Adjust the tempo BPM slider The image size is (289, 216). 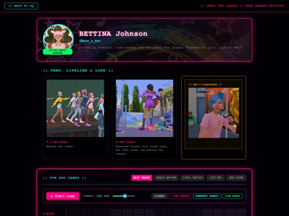[124, 196]
